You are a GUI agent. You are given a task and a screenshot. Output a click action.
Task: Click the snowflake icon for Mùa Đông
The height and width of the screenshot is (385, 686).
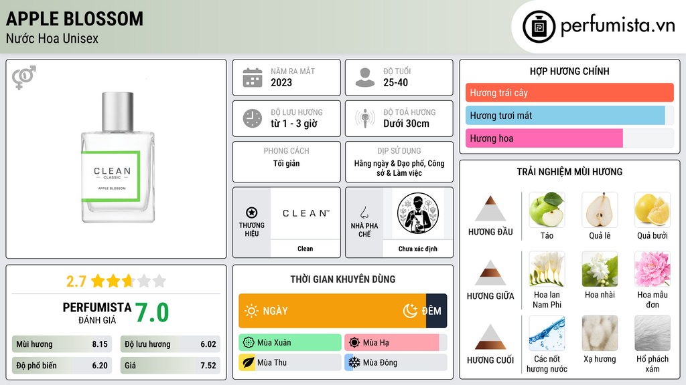coord(354,363)
